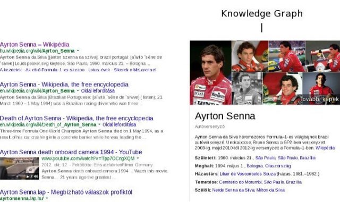
Task: Open the 'Sikerek a McLarennél' sitelink
Action: point(134,70)
